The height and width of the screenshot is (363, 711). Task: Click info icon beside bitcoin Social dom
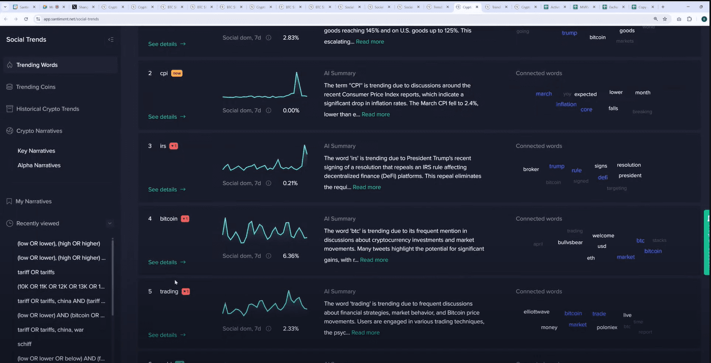click(x=268, y=256)
